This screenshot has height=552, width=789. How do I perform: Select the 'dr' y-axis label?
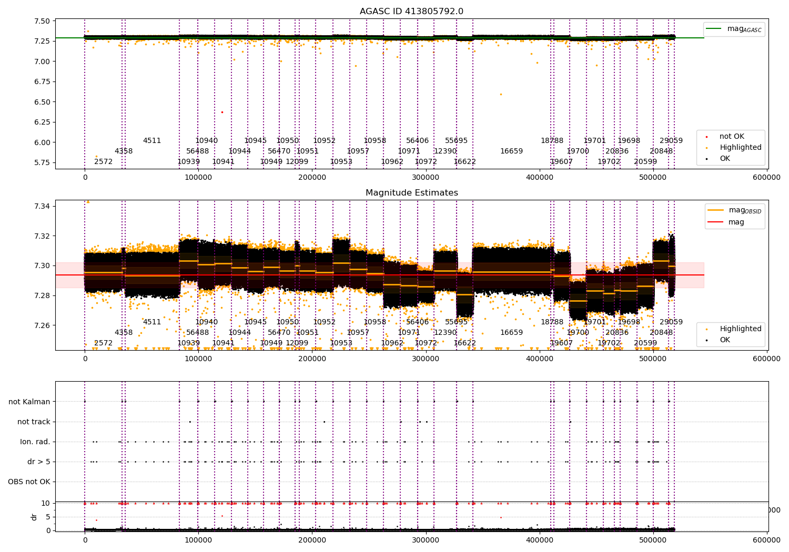tap(34, 517)
